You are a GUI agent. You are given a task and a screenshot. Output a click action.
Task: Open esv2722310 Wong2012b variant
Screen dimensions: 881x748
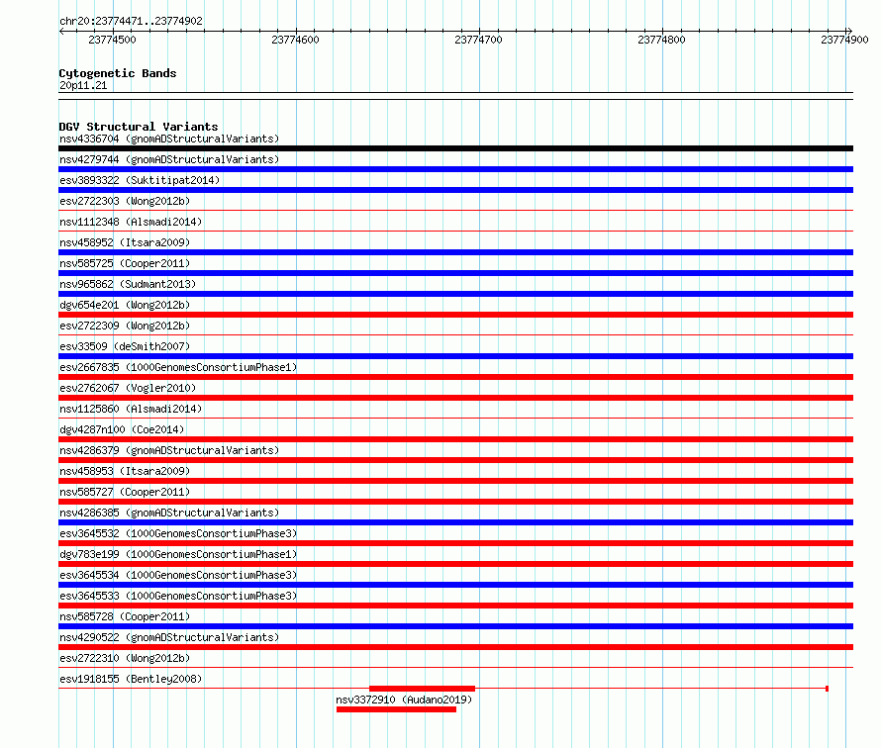[x=125, y=658]
